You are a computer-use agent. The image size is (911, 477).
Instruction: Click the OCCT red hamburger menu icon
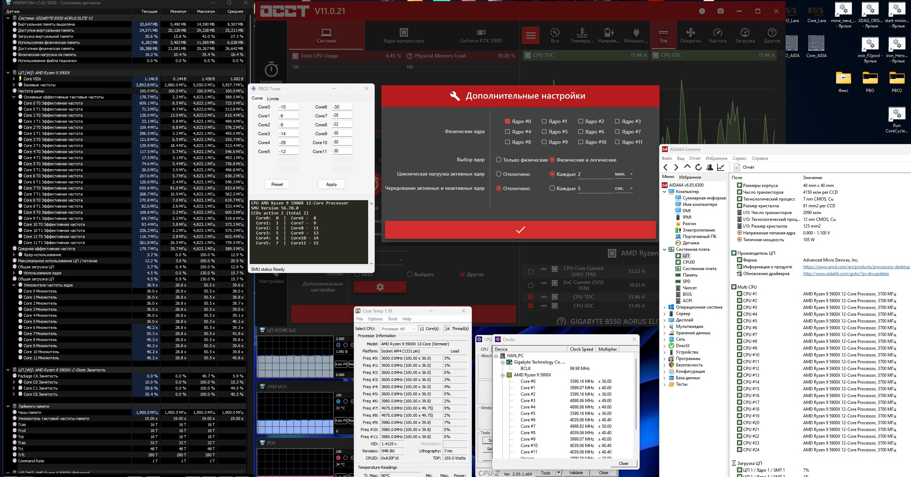tap(531, 35)
